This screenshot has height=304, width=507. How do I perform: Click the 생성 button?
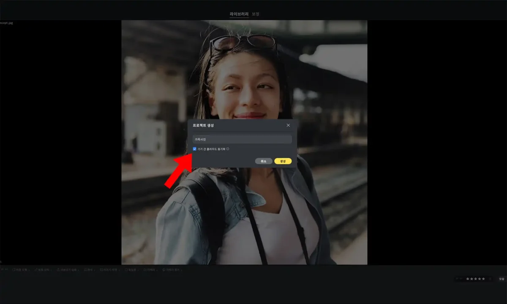(x=283, y=161)
